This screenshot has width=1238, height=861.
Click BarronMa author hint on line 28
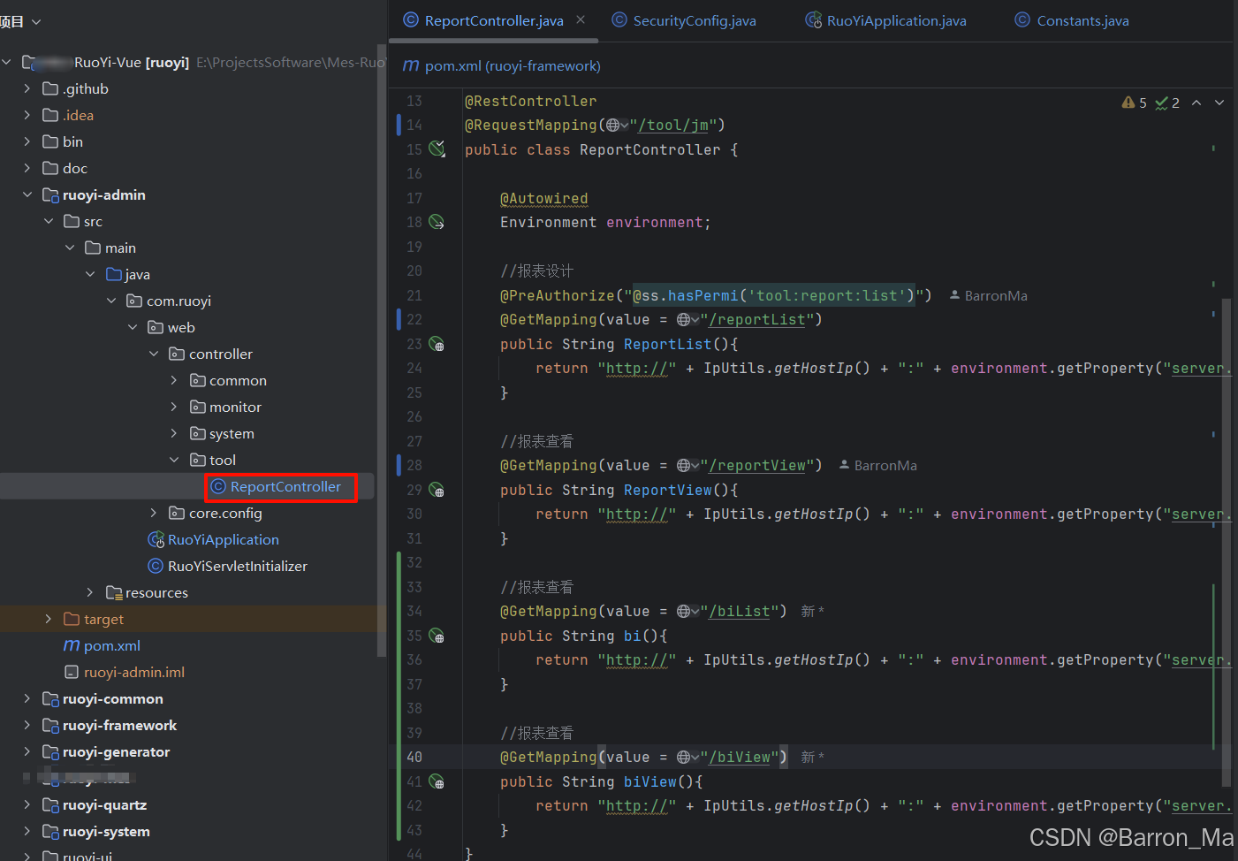(877, 465)
